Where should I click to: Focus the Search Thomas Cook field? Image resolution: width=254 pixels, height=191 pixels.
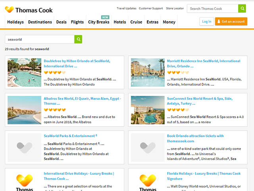[x=213, y=8]
